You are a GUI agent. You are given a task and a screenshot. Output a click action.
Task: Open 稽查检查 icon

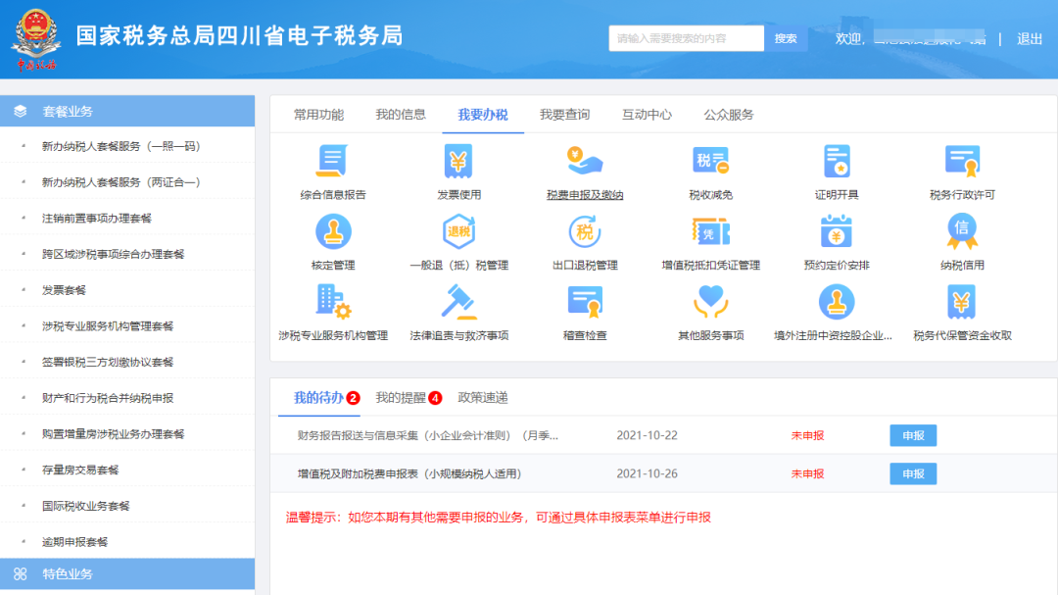pyautogui.click(x=584, y=302)
